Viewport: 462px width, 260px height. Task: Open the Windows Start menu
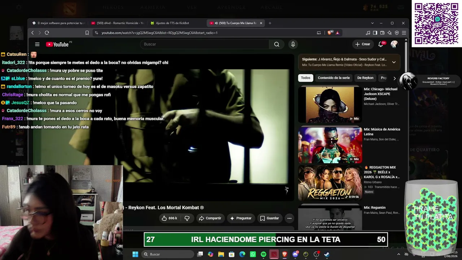[135, 254]
